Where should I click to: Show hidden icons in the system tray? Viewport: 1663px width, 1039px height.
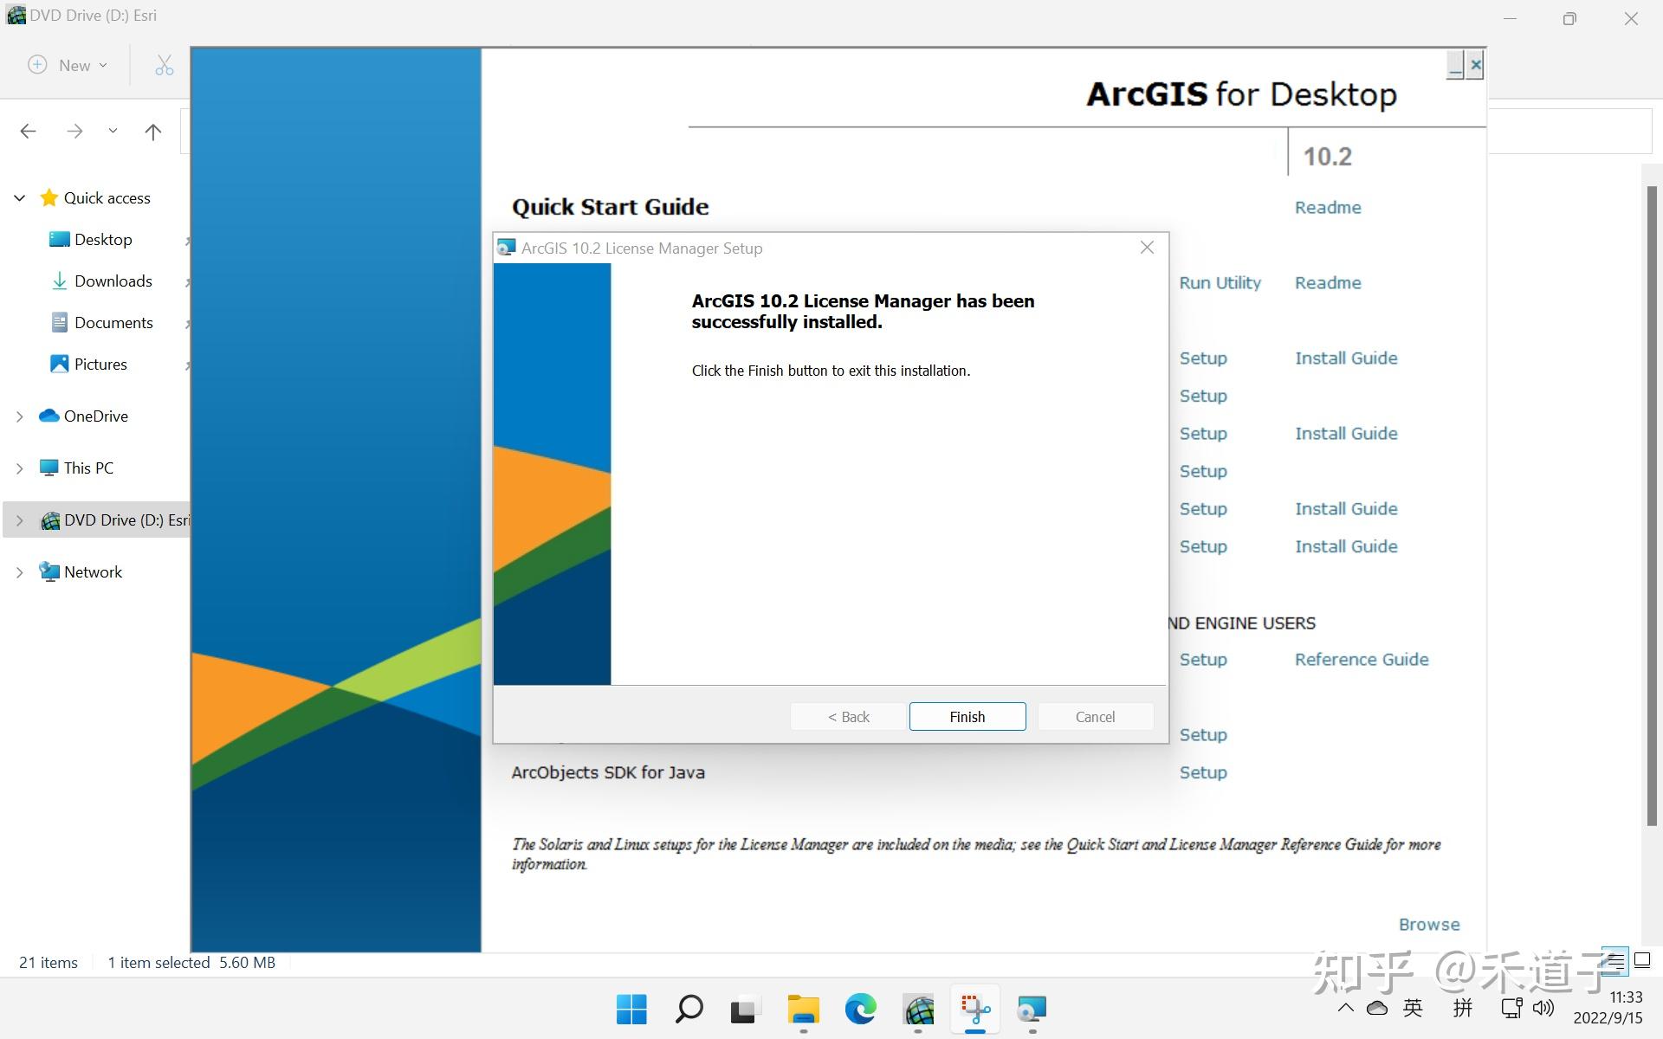point(1345,1008)
